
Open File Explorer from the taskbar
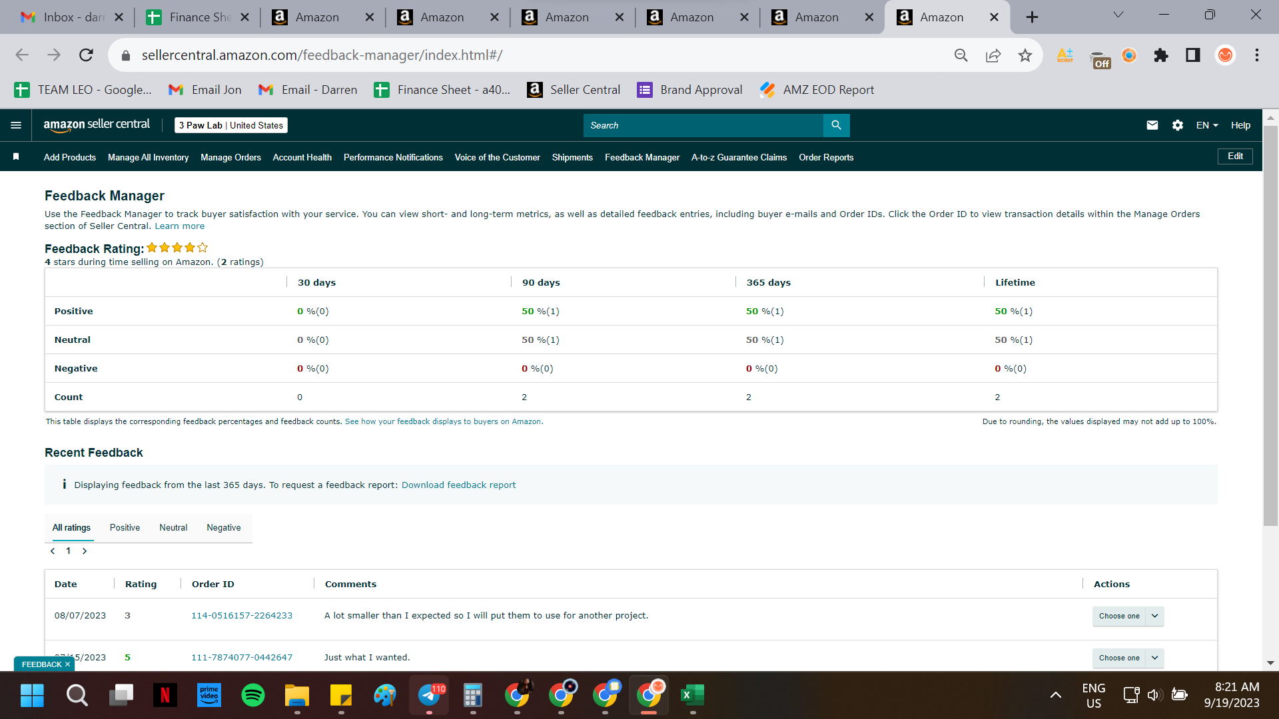pos(297,696)
